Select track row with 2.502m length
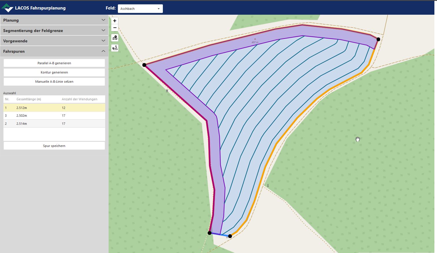This screenshot has width=437, height=253. pos(54,116)
